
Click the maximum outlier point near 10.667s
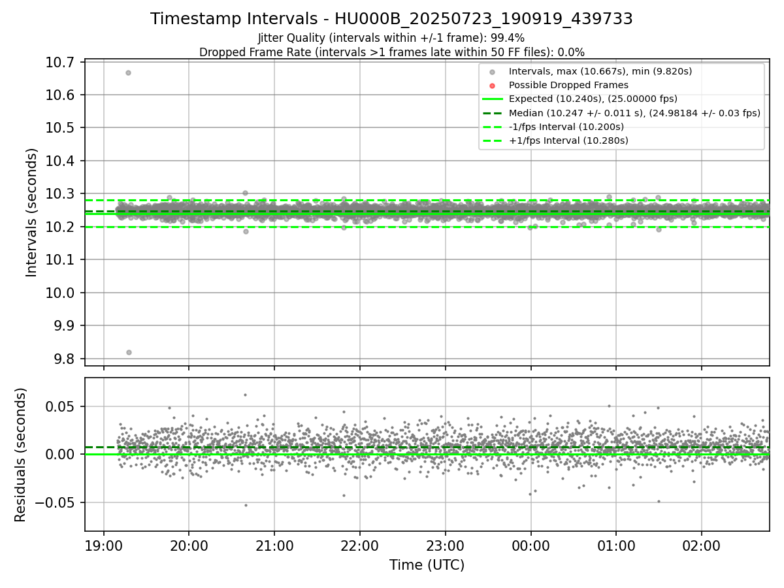click(x=128, y=73)
